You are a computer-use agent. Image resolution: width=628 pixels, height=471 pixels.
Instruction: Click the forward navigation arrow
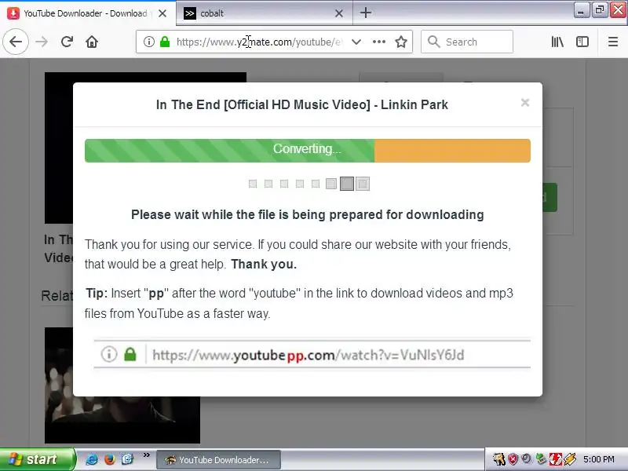(42, 42)
